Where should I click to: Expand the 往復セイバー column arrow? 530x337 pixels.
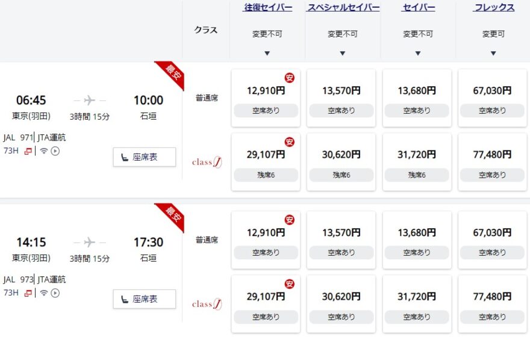point(267,53)
